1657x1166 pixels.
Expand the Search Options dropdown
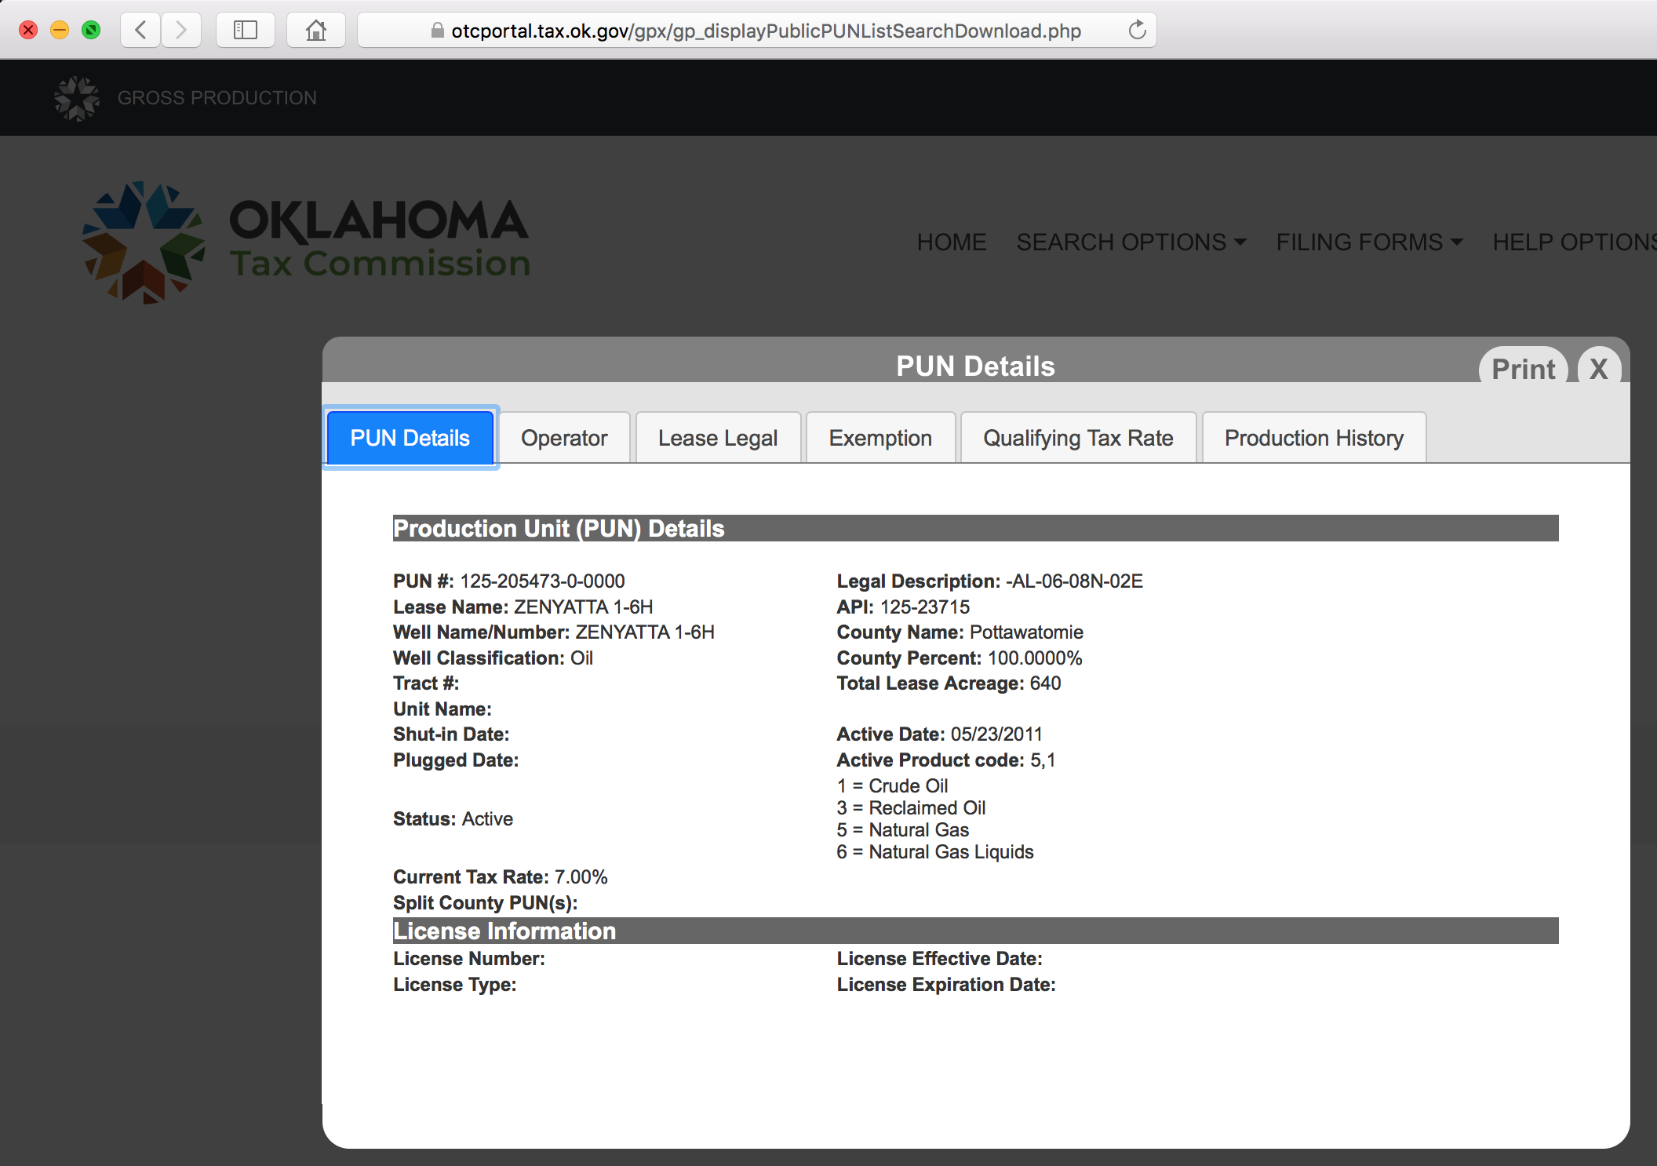(1131, 242)
